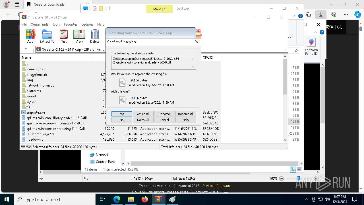Click the Add toolbar icon in WinRAR
The width and height of the screenshot is (364, 205).
point(30,36)
